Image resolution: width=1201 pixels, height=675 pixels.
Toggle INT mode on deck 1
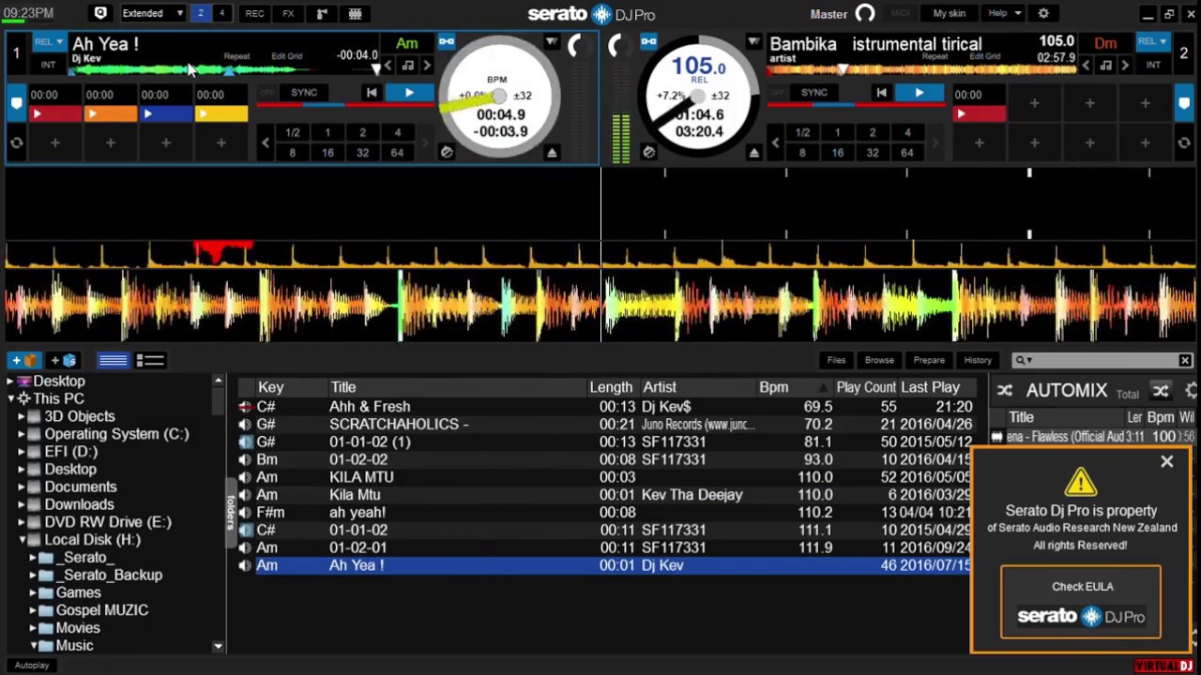click(x=48, y=65)
